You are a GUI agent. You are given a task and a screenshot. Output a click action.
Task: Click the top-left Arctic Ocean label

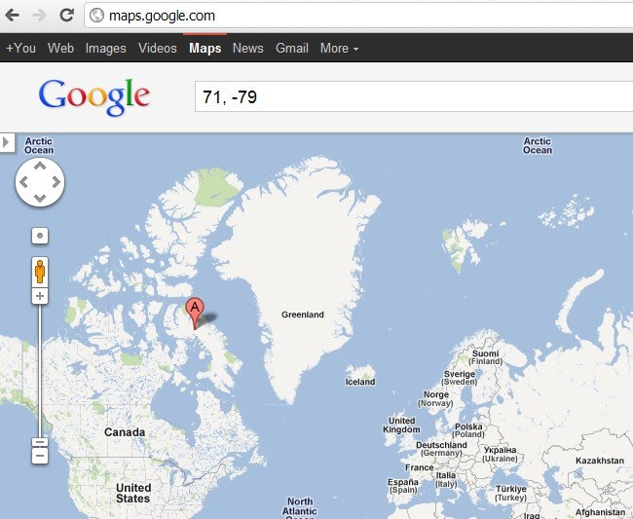[x=39, y=146]
